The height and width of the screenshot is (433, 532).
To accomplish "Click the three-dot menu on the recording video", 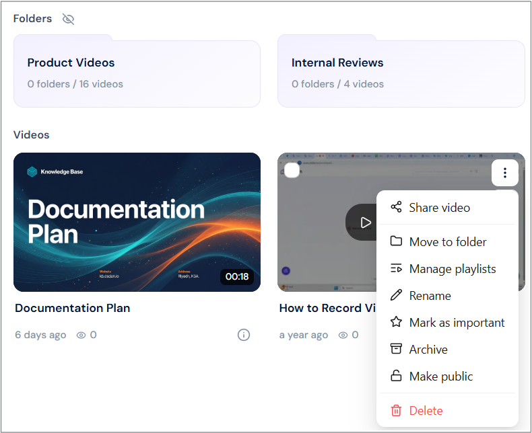I will point(505,173).
